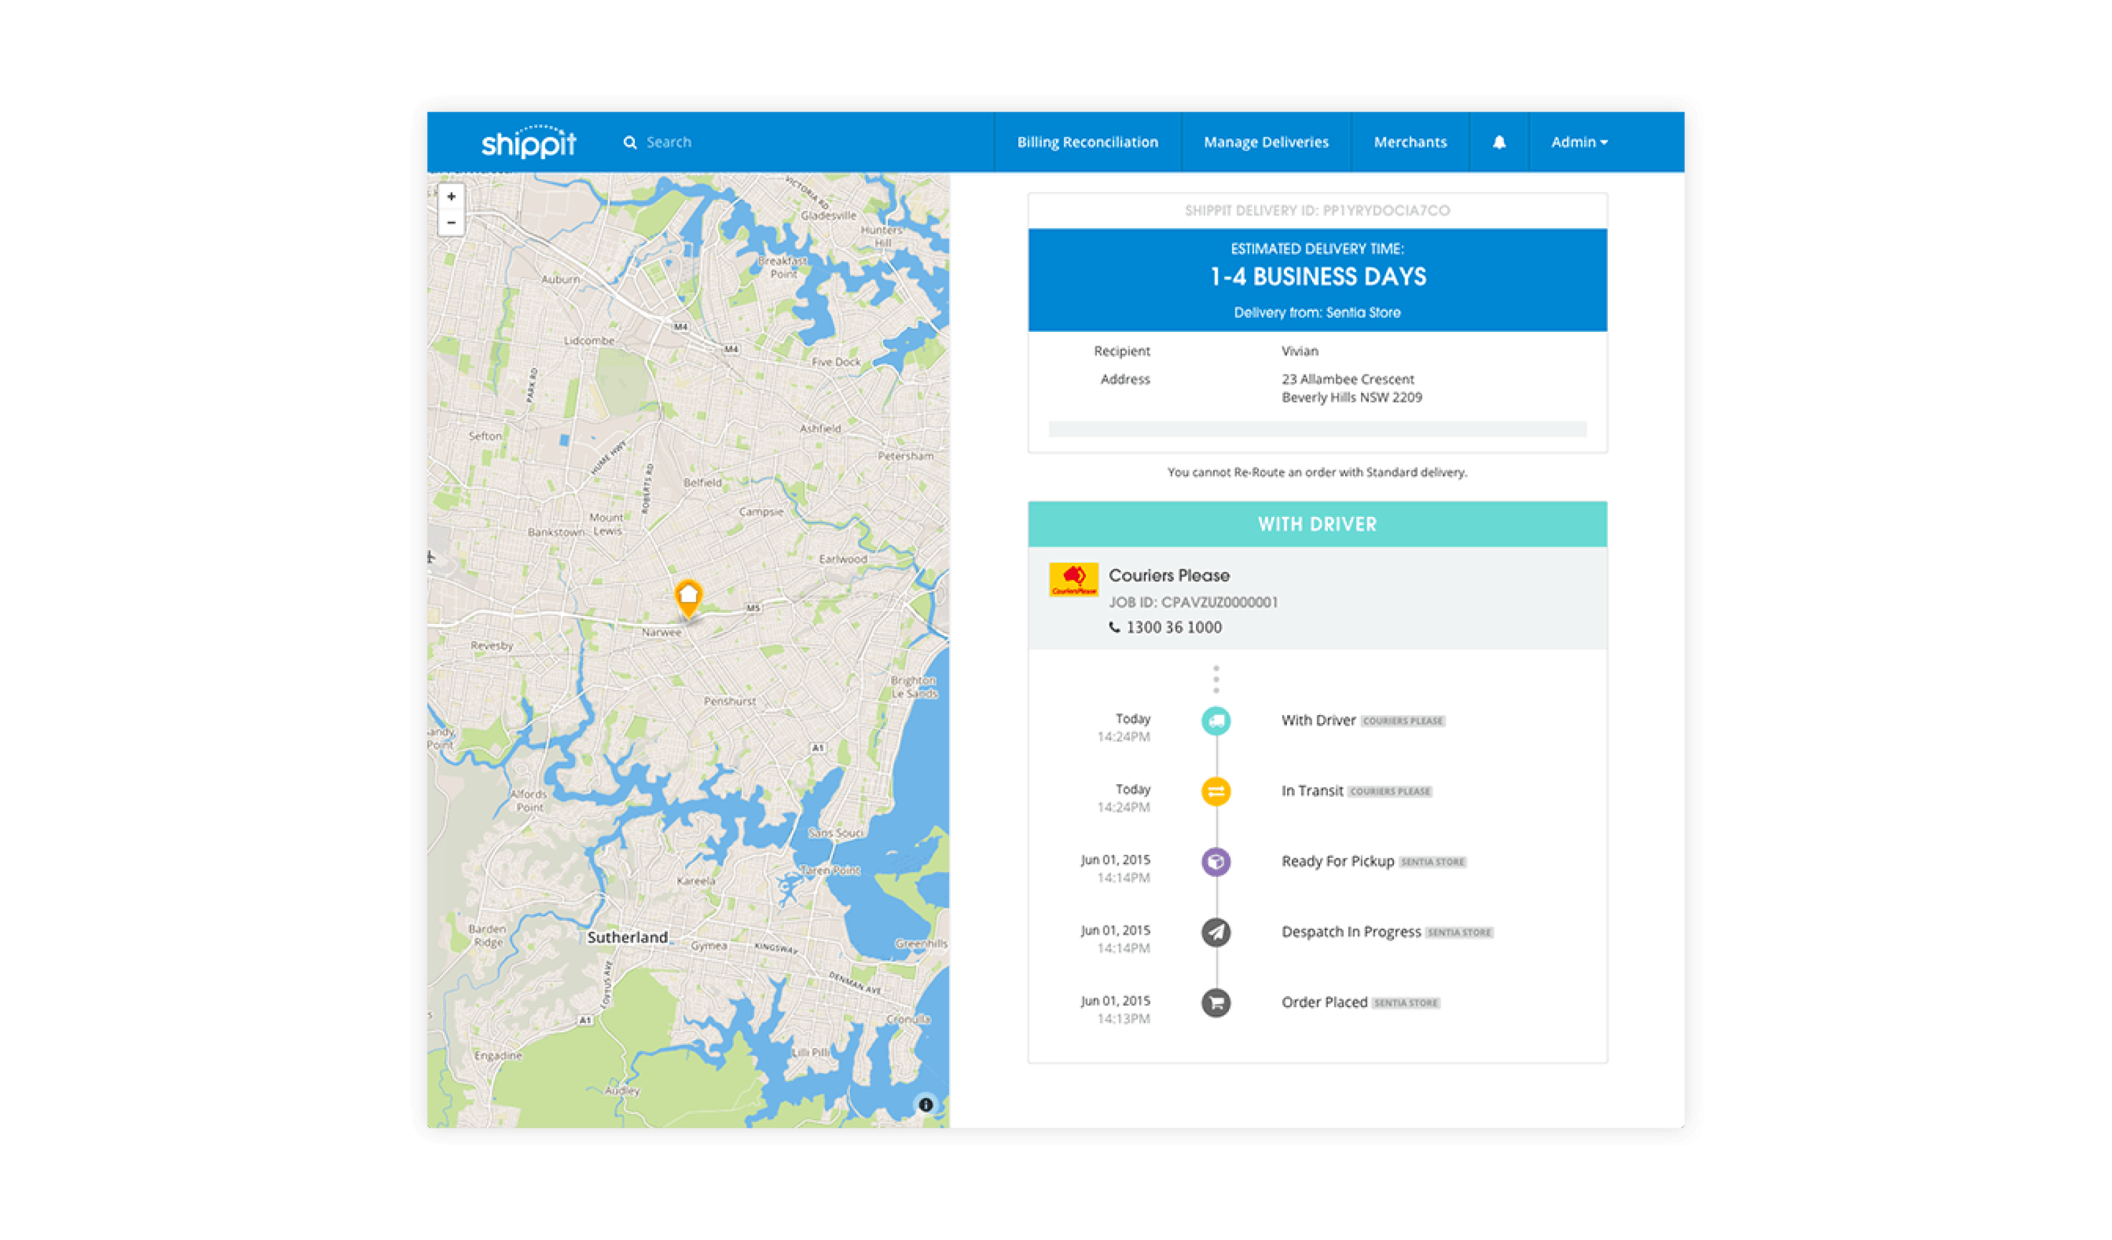The width and height of the screenshot is (2112, 1240).
Task: Click the Ready For Pickup label
Action: click(x=1338, y=861)
